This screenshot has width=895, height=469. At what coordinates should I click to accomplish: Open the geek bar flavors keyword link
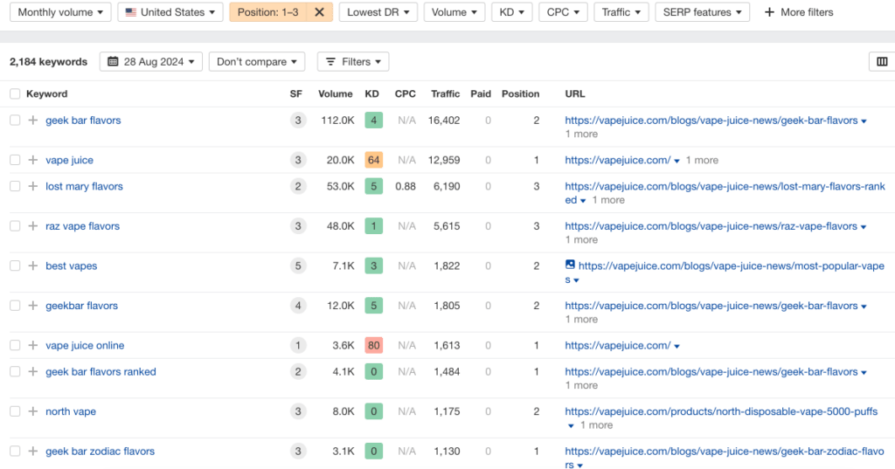pos(83,121)
